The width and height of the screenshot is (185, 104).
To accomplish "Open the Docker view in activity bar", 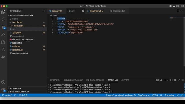I will tap(3, 57).
